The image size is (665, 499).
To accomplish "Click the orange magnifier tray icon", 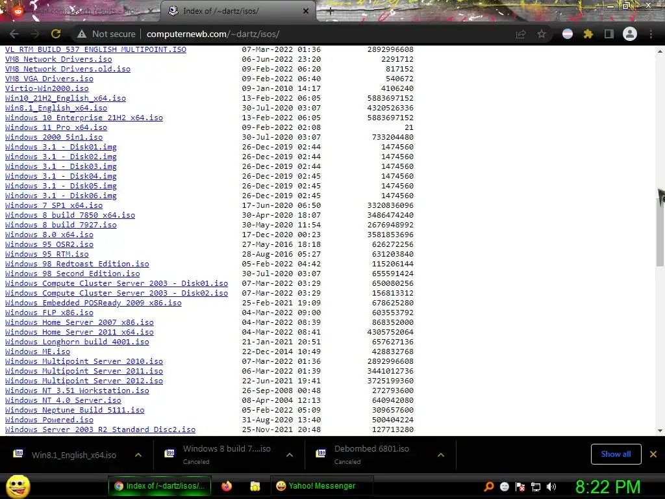I will pyautogui.click(x=488, y=487).
